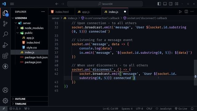This screenshot has width=197, height=111.
Task: Open remote window indicator in status bar
Action: (x=4, y=109)
